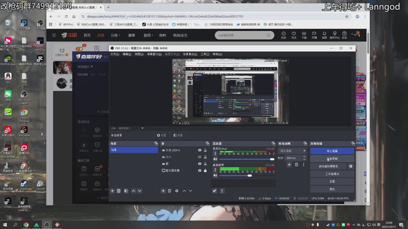
Task: Open OBS 设置 from the controls panel
Action: (x=332, y=182)
